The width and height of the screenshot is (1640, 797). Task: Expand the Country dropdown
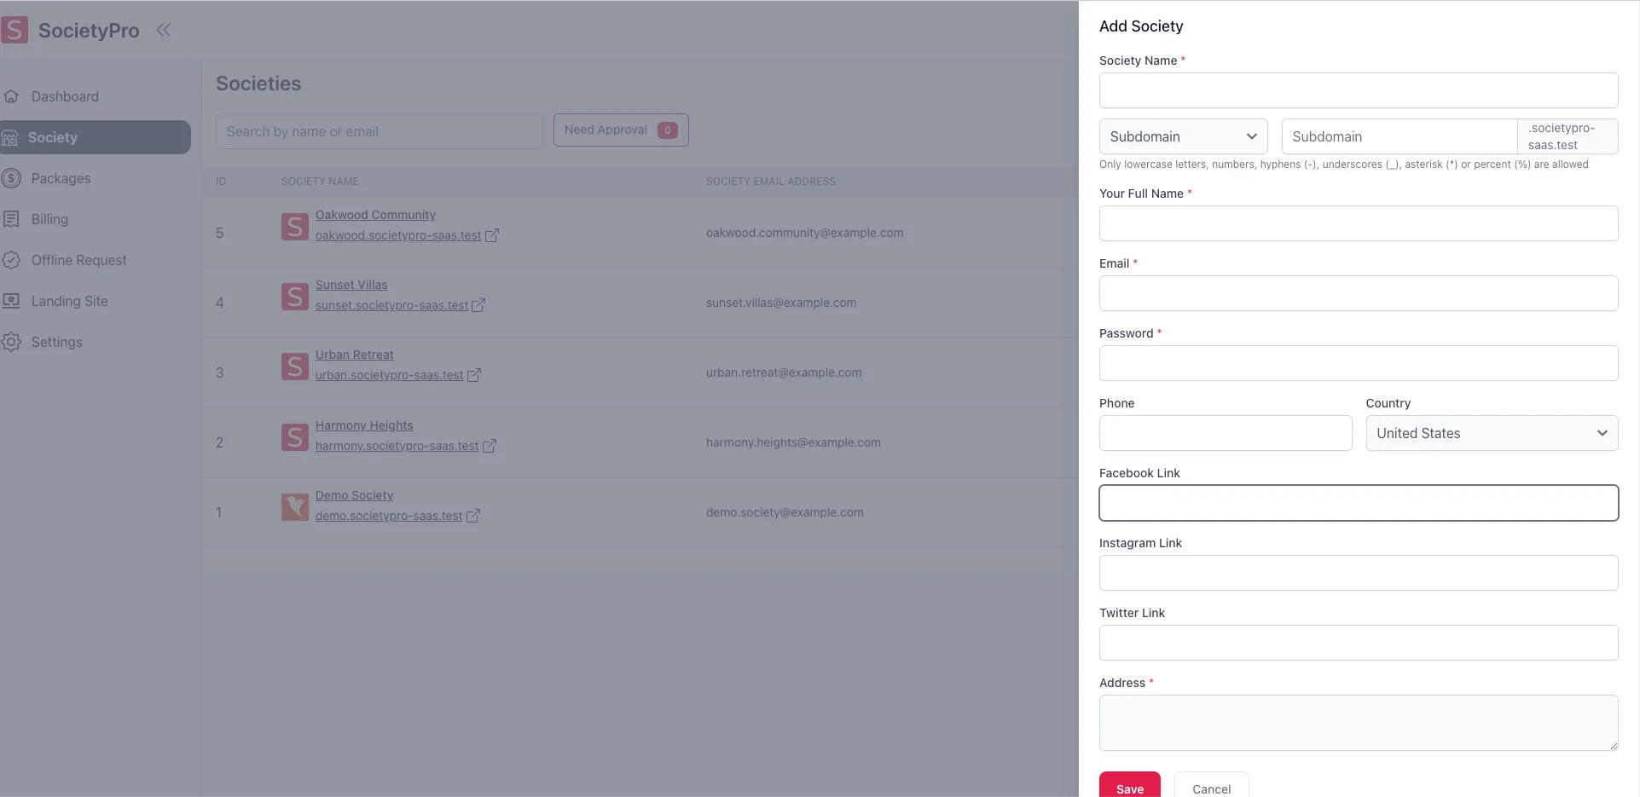[x=1492, y=433]
